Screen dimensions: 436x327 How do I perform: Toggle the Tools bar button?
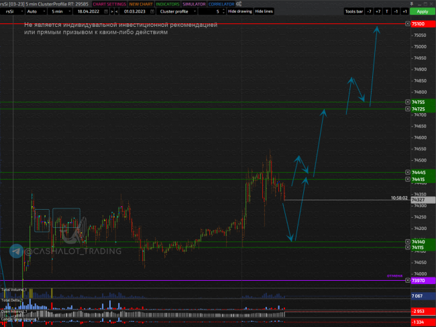pos(353,11)
